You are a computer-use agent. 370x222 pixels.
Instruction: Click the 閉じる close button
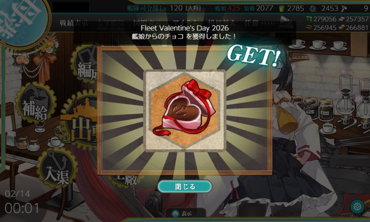point(185,187)
